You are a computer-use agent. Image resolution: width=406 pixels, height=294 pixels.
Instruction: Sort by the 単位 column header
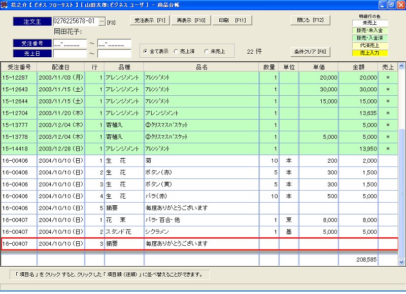tap(289, 67)
